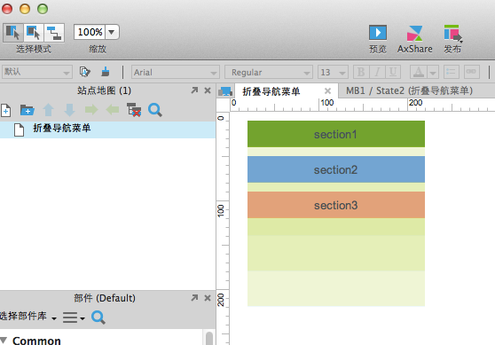Click the 100% zoom input field

click(x=90, y=32)
